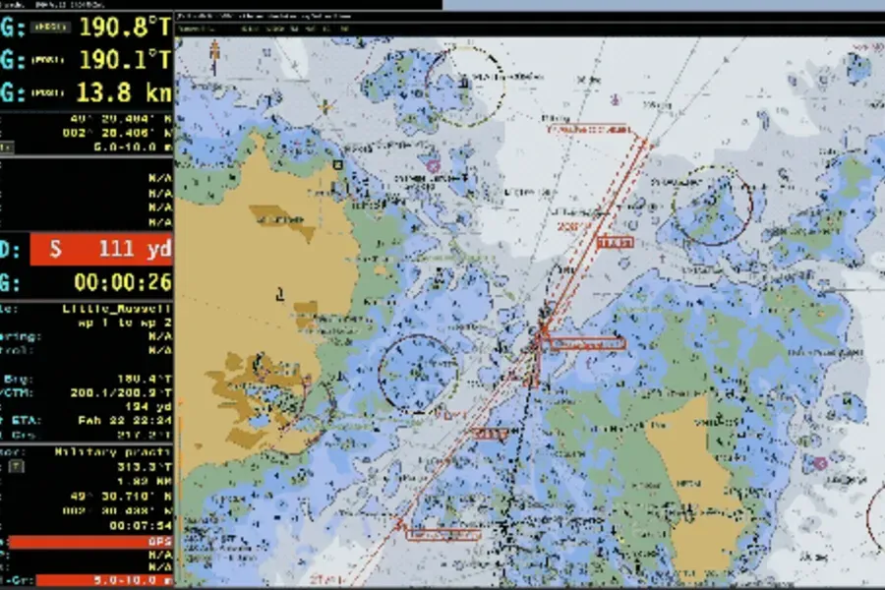Click the red GPS alarm bar

point(90,542)
